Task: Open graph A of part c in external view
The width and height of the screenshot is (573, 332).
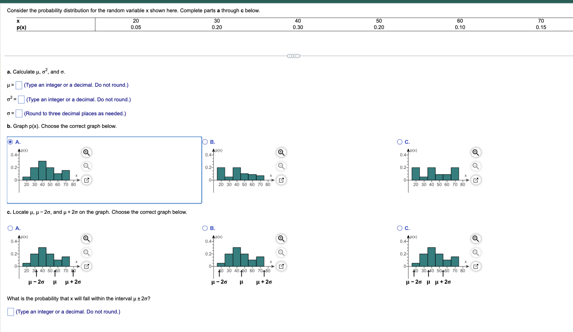Action: (x=86, y=266)
